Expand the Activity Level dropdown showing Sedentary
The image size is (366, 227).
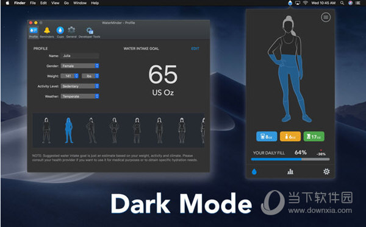(80, 86)
